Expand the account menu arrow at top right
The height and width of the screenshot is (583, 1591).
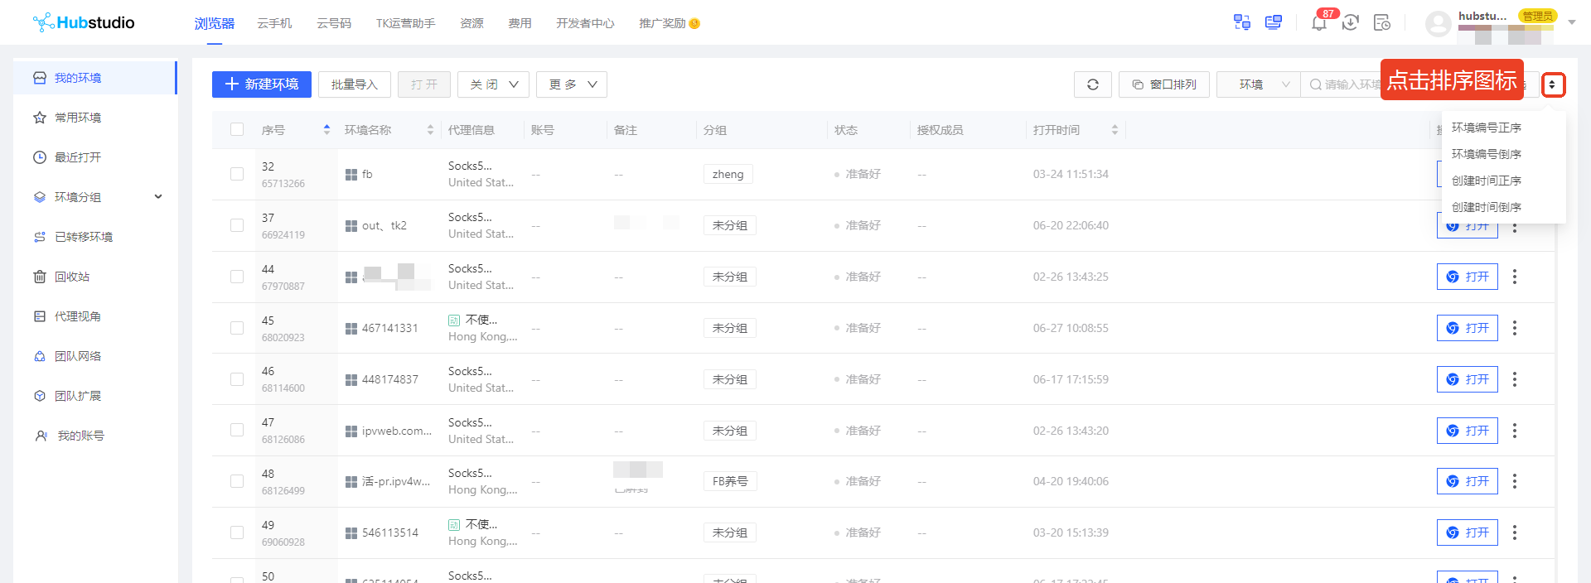point(1572,22)
